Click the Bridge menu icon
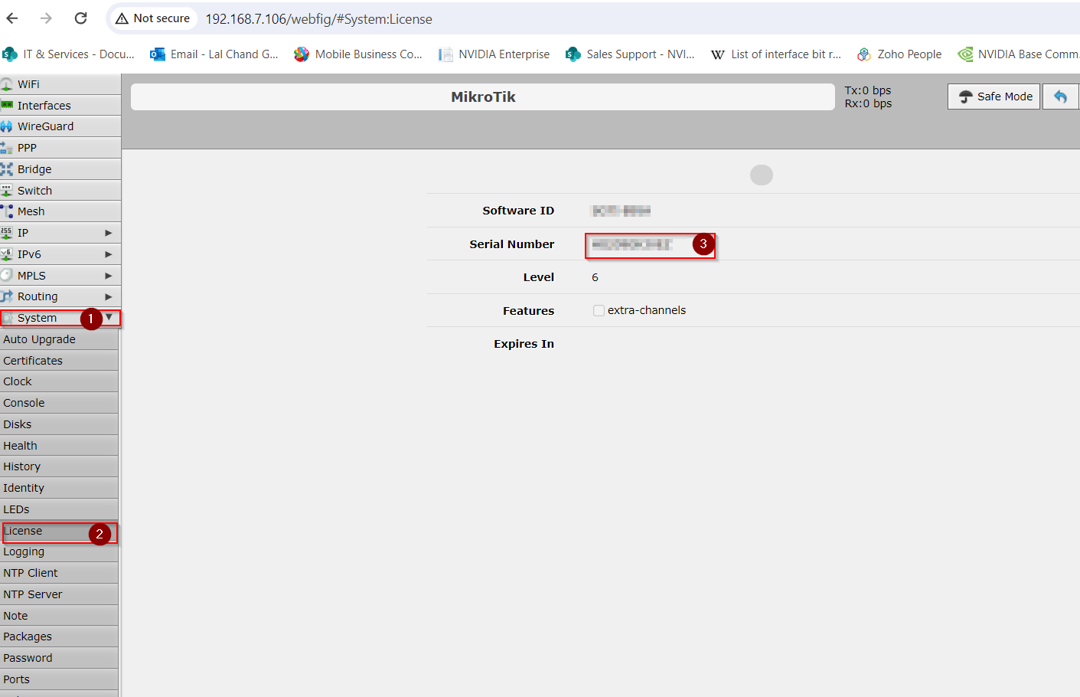Screen dimensions: 1080x697 pyautogui.click(x=7, y=169)
